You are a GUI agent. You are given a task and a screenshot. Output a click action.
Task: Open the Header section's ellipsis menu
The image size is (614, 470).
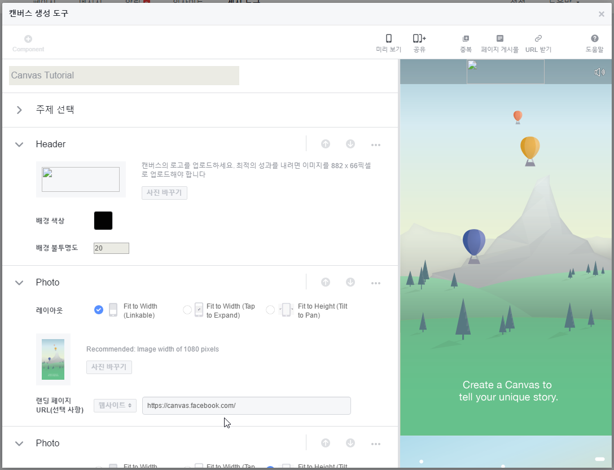coord(376,144)
